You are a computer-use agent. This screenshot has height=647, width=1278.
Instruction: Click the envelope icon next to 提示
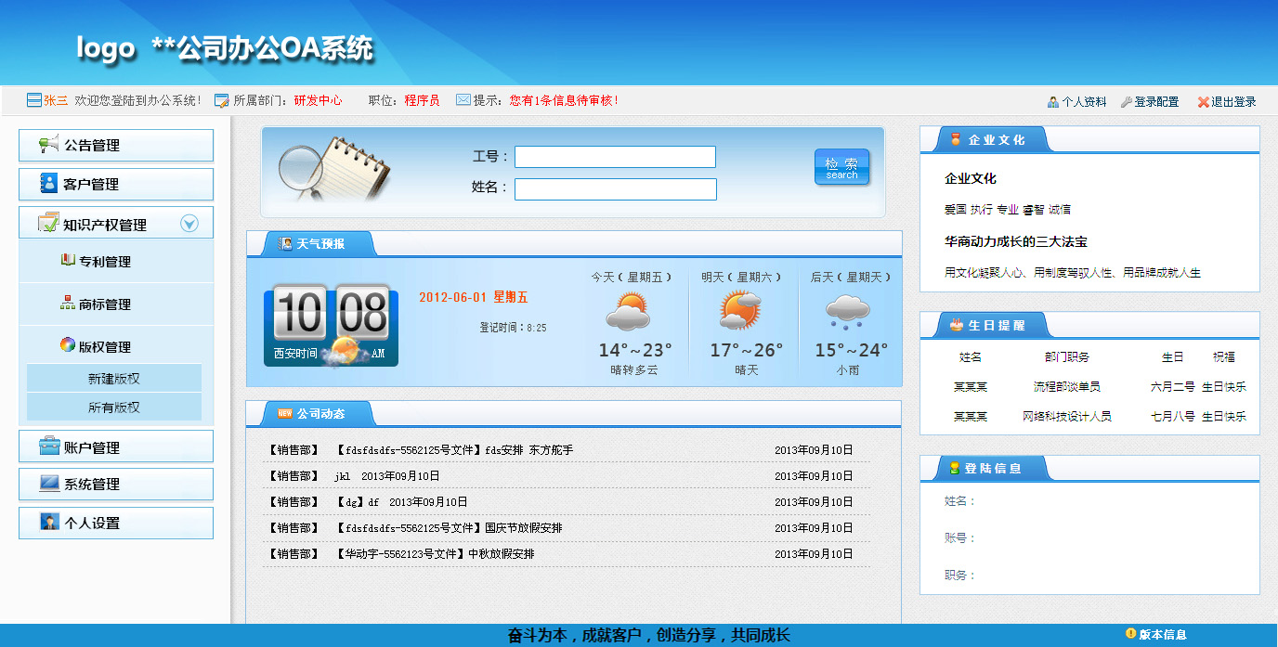tap(463, 100)
